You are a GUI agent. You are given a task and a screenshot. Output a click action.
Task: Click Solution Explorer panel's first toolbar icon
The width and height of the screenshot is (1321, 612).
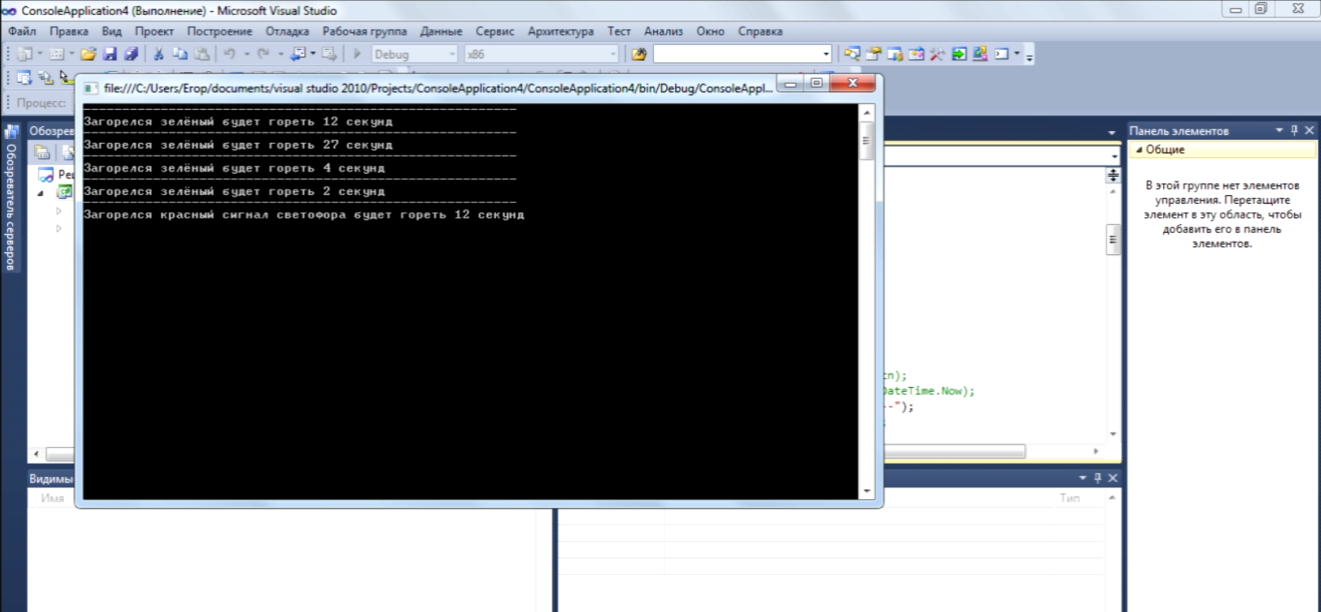tap(42, 153)
